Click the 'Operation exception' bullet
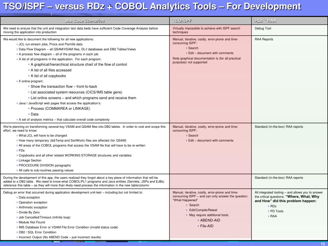The height and width of the screenshot is (246, 328). click(33, 202)
